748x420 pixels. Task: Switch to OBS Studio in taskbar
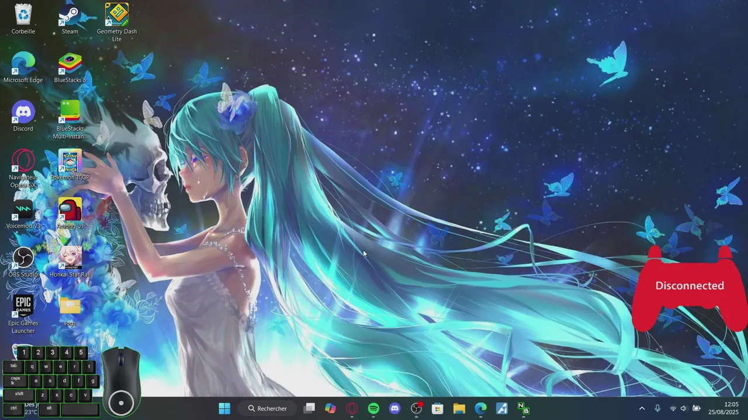coord(416,408)
